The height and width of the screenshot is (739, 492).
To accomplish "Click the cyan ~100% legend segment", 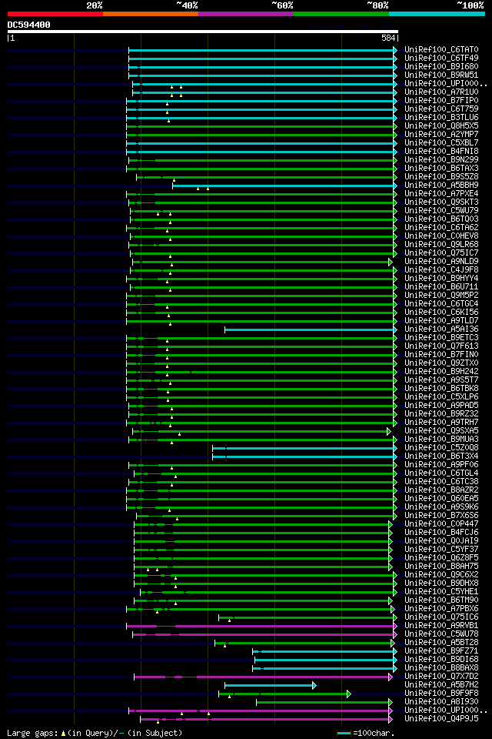I will (x=437, y=14).
